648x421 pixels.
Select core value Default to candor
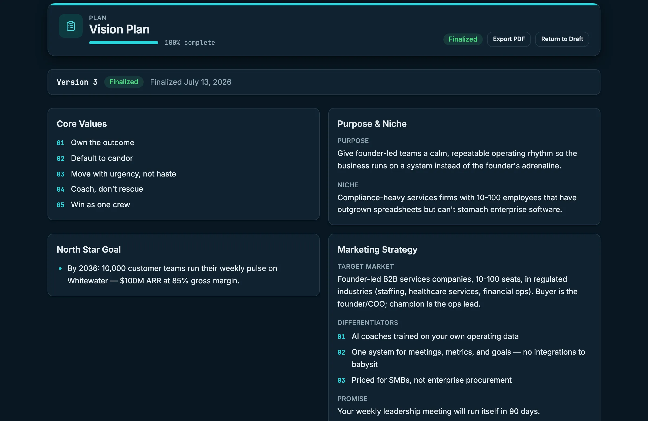102,158
